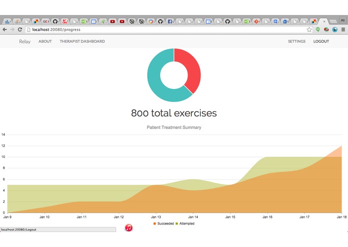Open the Chrome hamburger menu
Screen dimensions: 348x247
(343, 29)
